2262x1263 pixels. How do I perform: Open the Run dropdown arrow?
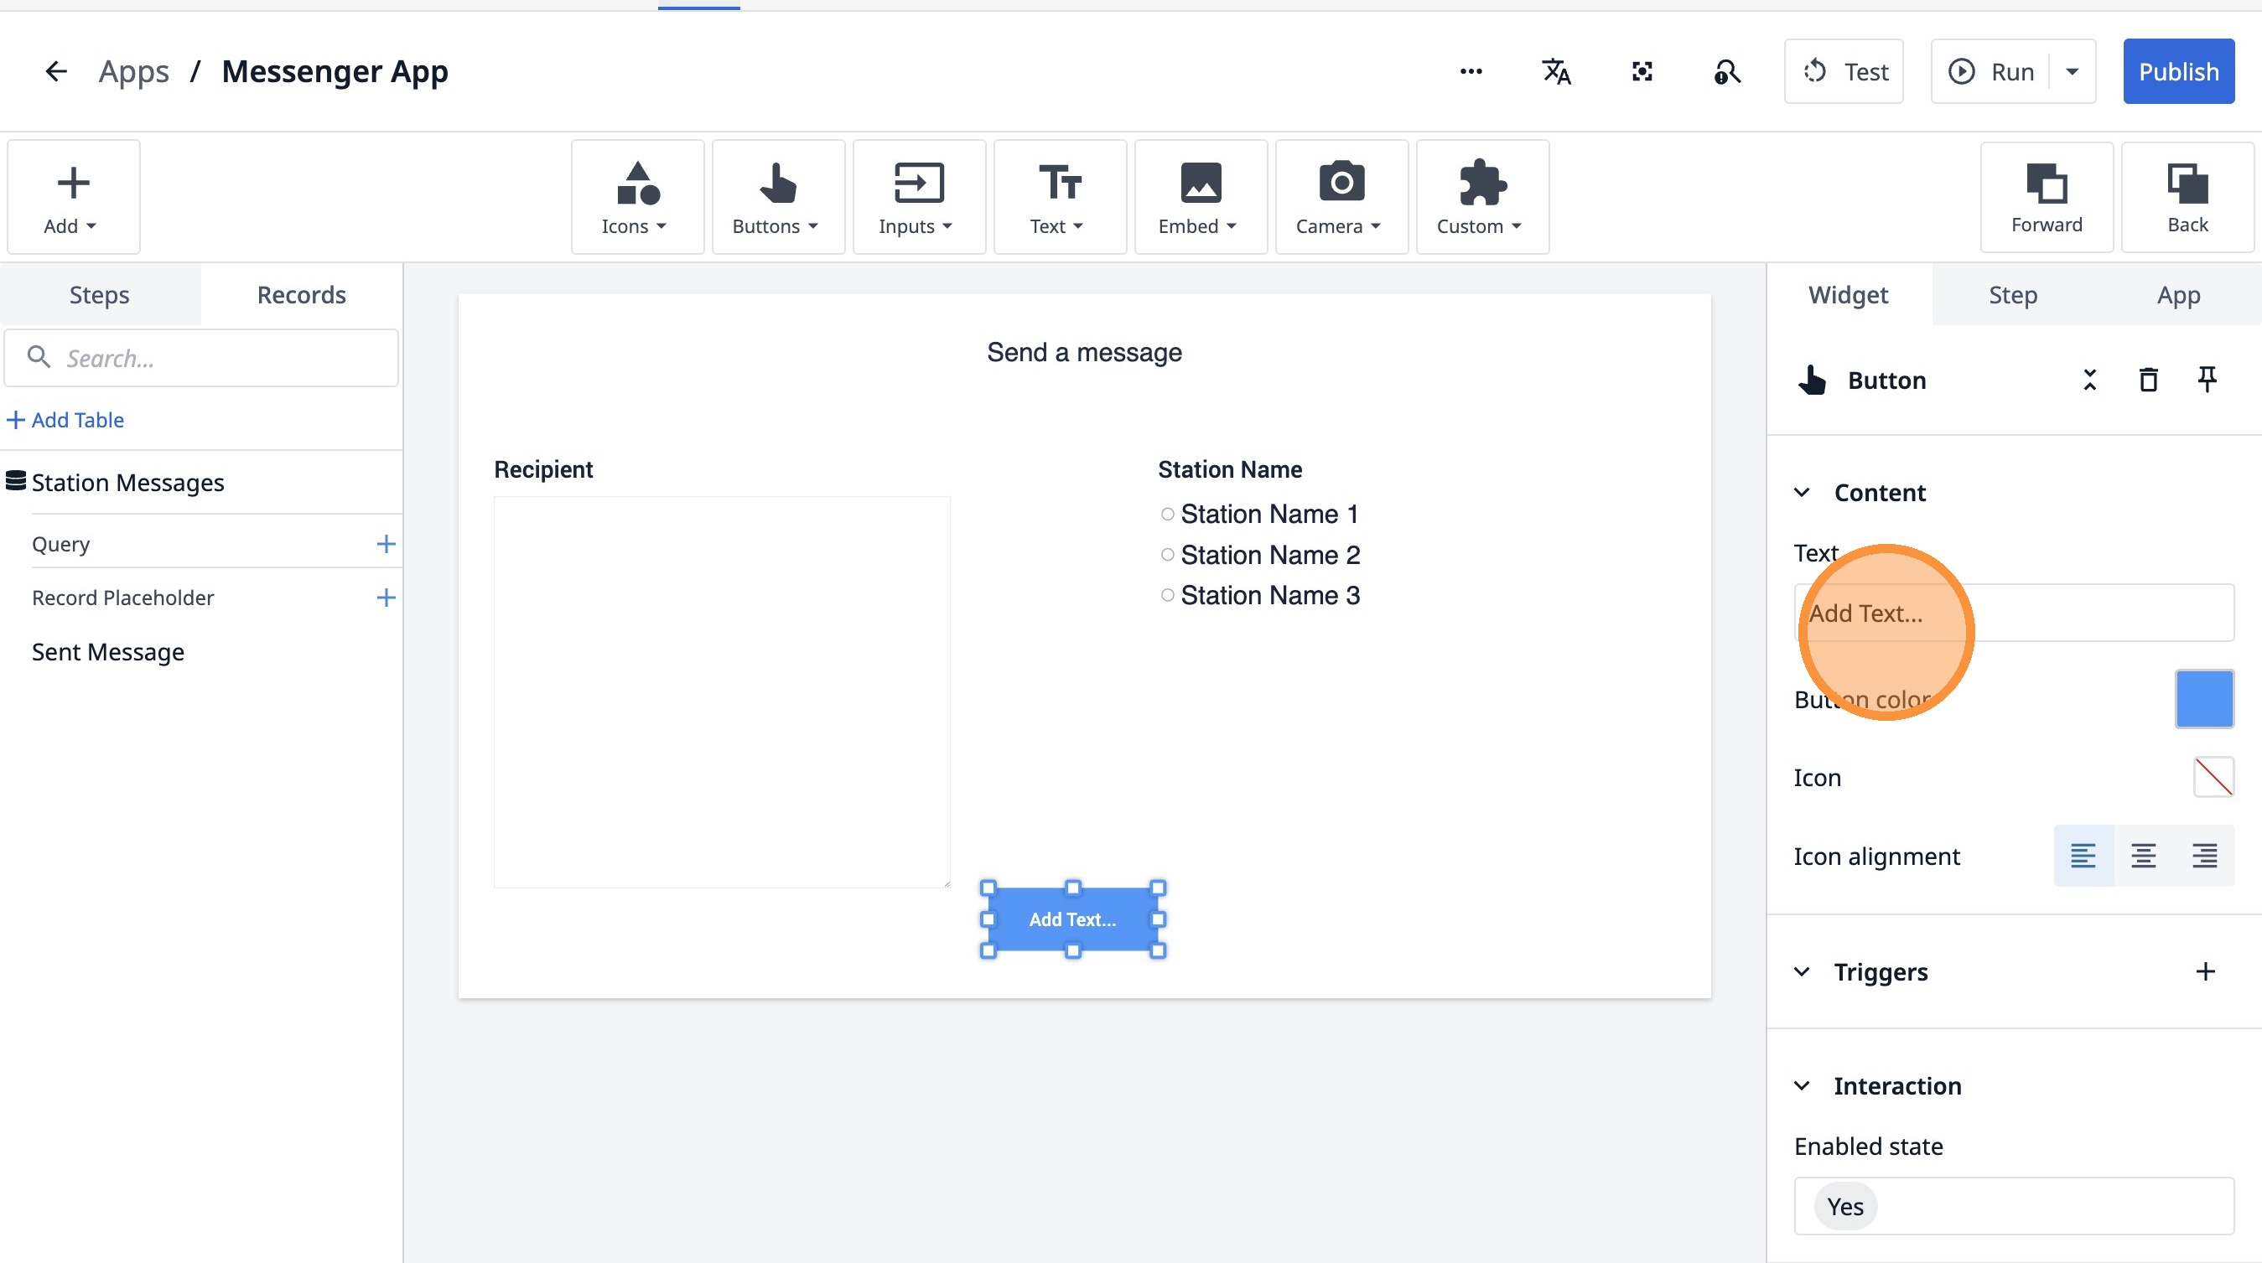pos(2073,71)
